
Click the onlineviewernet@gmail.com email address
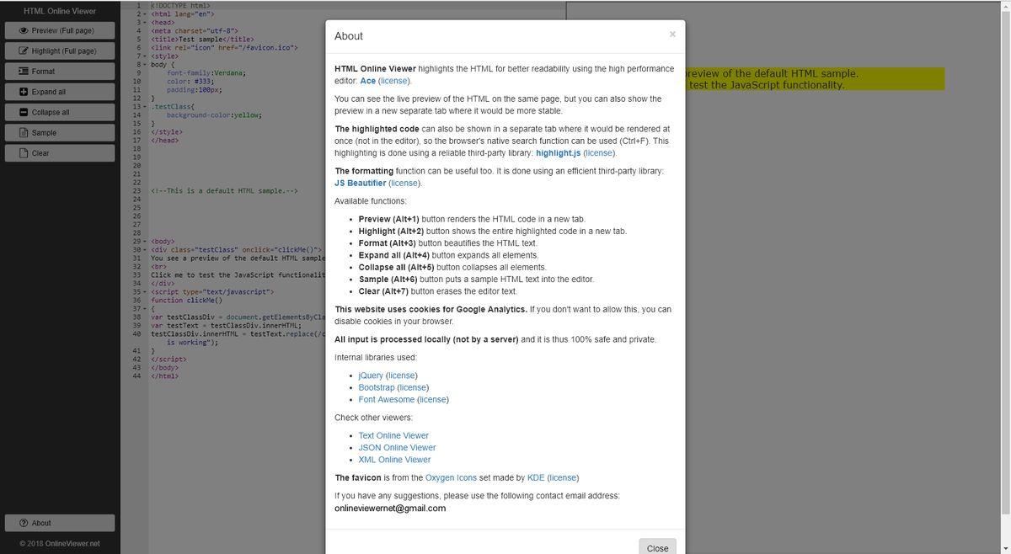tap(390, 509)
